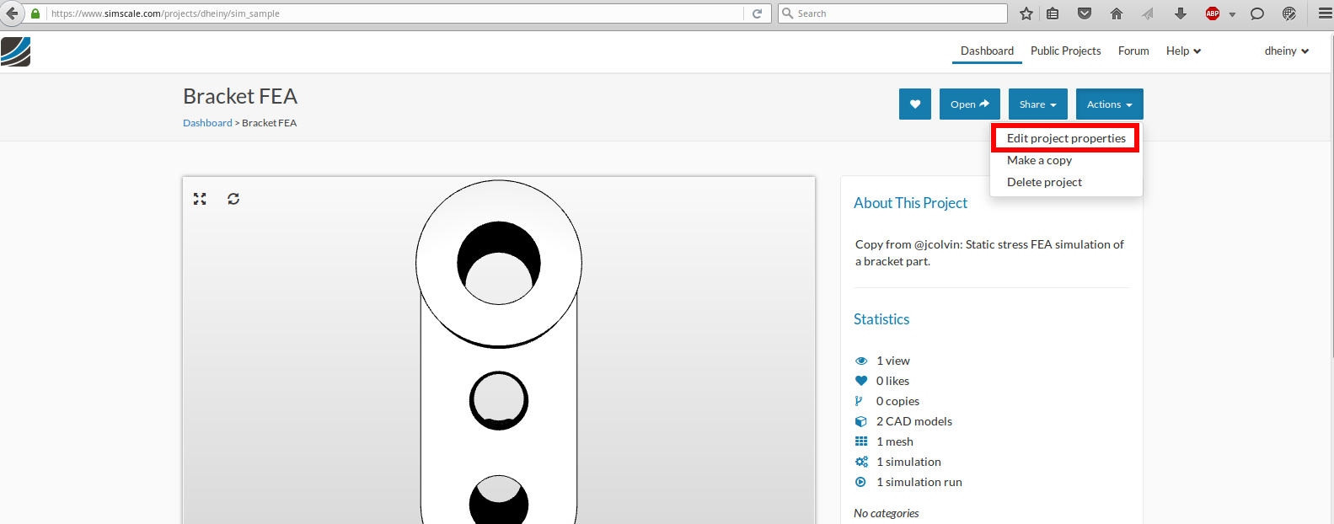Click the paper plane send icon

(x=1148, y=13)
